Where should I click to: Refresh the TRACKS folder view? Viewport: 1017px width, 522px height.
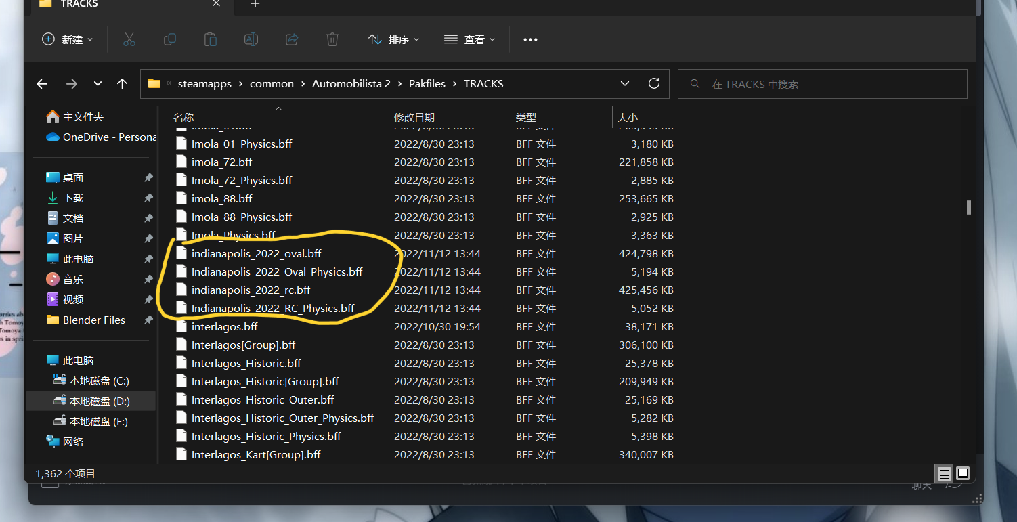point(654,83)
